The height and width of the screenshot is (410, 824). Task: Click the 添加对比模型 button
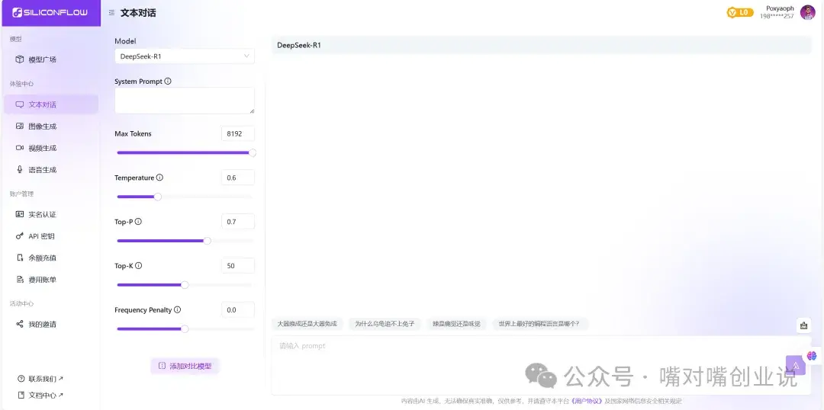tap(185, 366)
